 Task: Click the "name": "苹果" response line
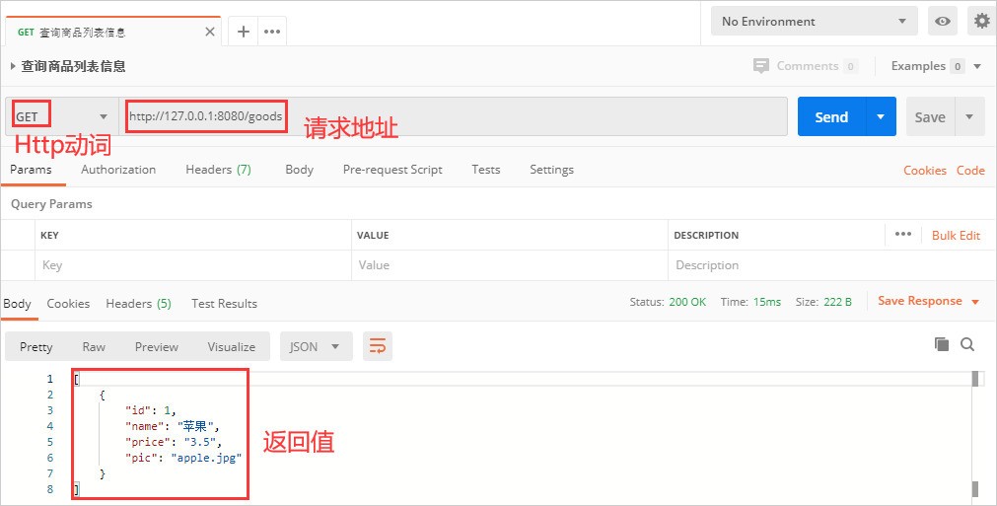click(173, 426)
